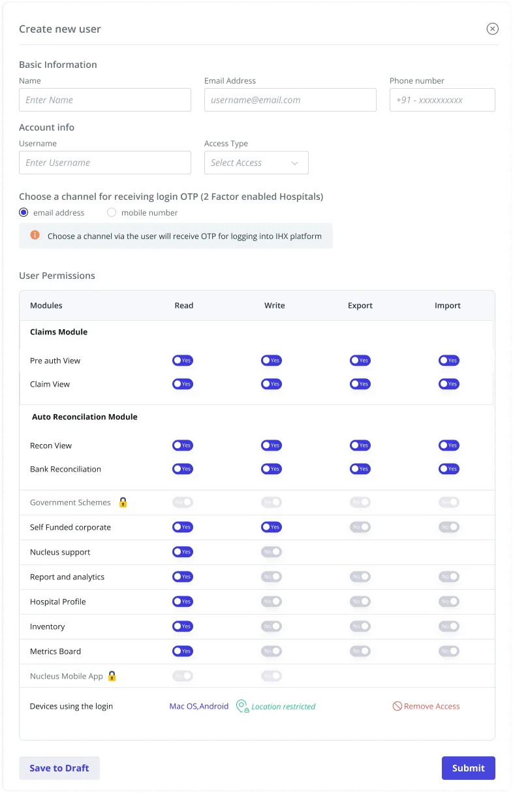Enable Inventory Import permission
This screenshot has width=513, height=793.
click(449, 626)
